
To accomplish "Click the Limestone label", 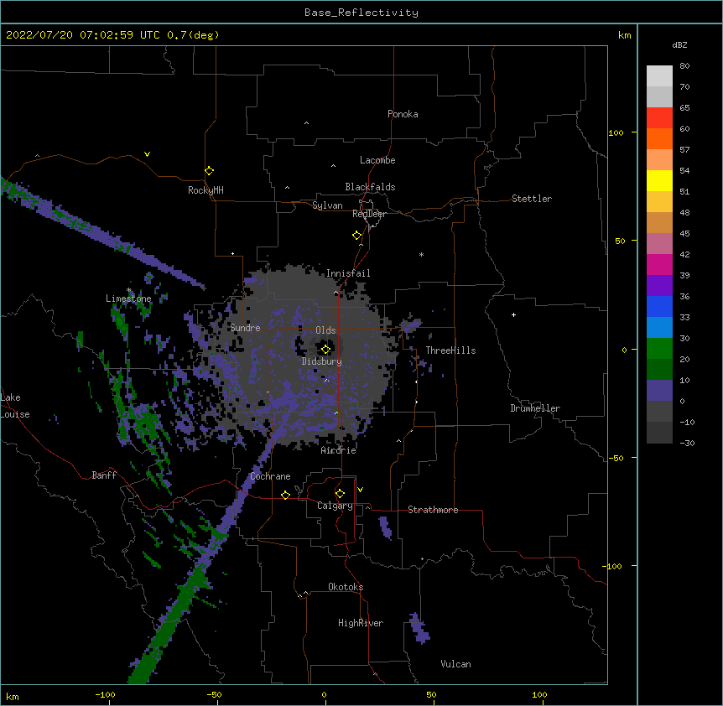I will [128, 298].
